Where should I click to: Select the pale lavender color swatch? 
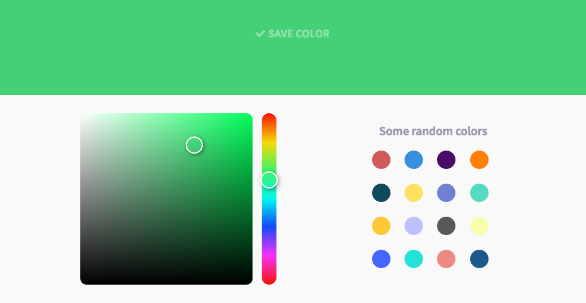click(414, 226)
